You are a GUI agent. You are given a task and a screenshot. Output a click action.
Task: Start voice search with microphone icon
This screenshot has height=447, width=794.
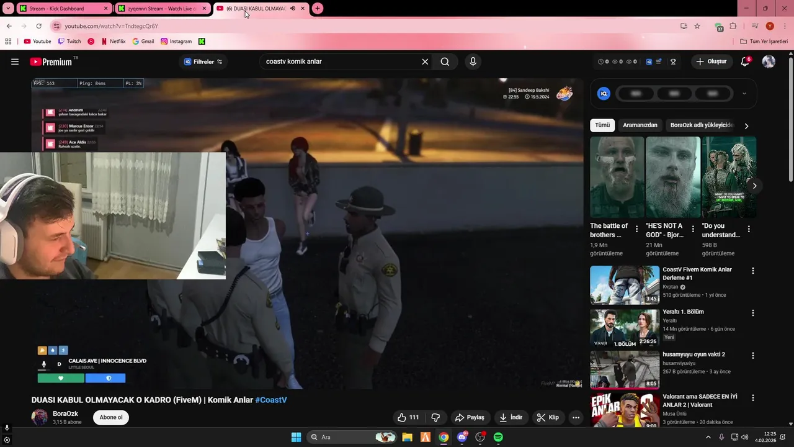473,61
